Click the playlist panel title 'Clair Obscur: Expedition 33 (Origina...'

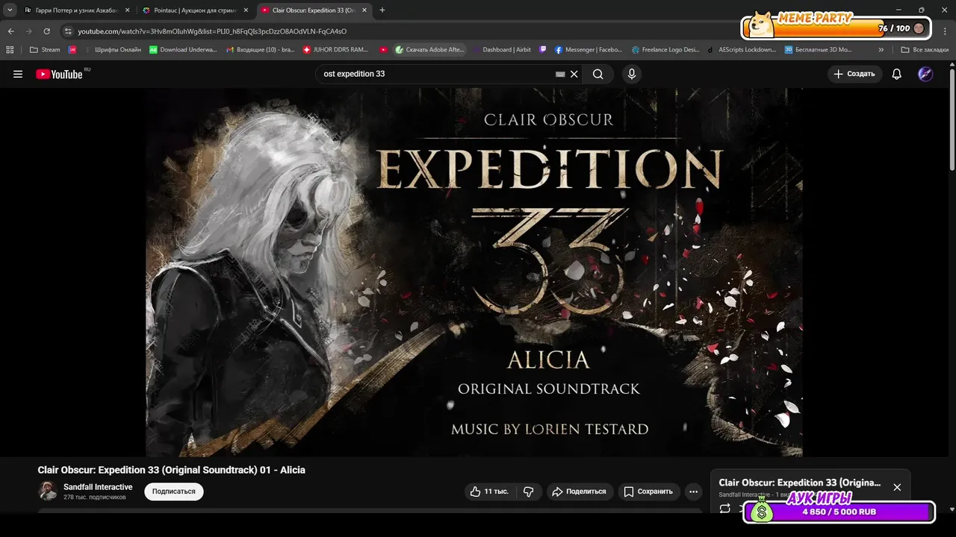coord(800,483)
